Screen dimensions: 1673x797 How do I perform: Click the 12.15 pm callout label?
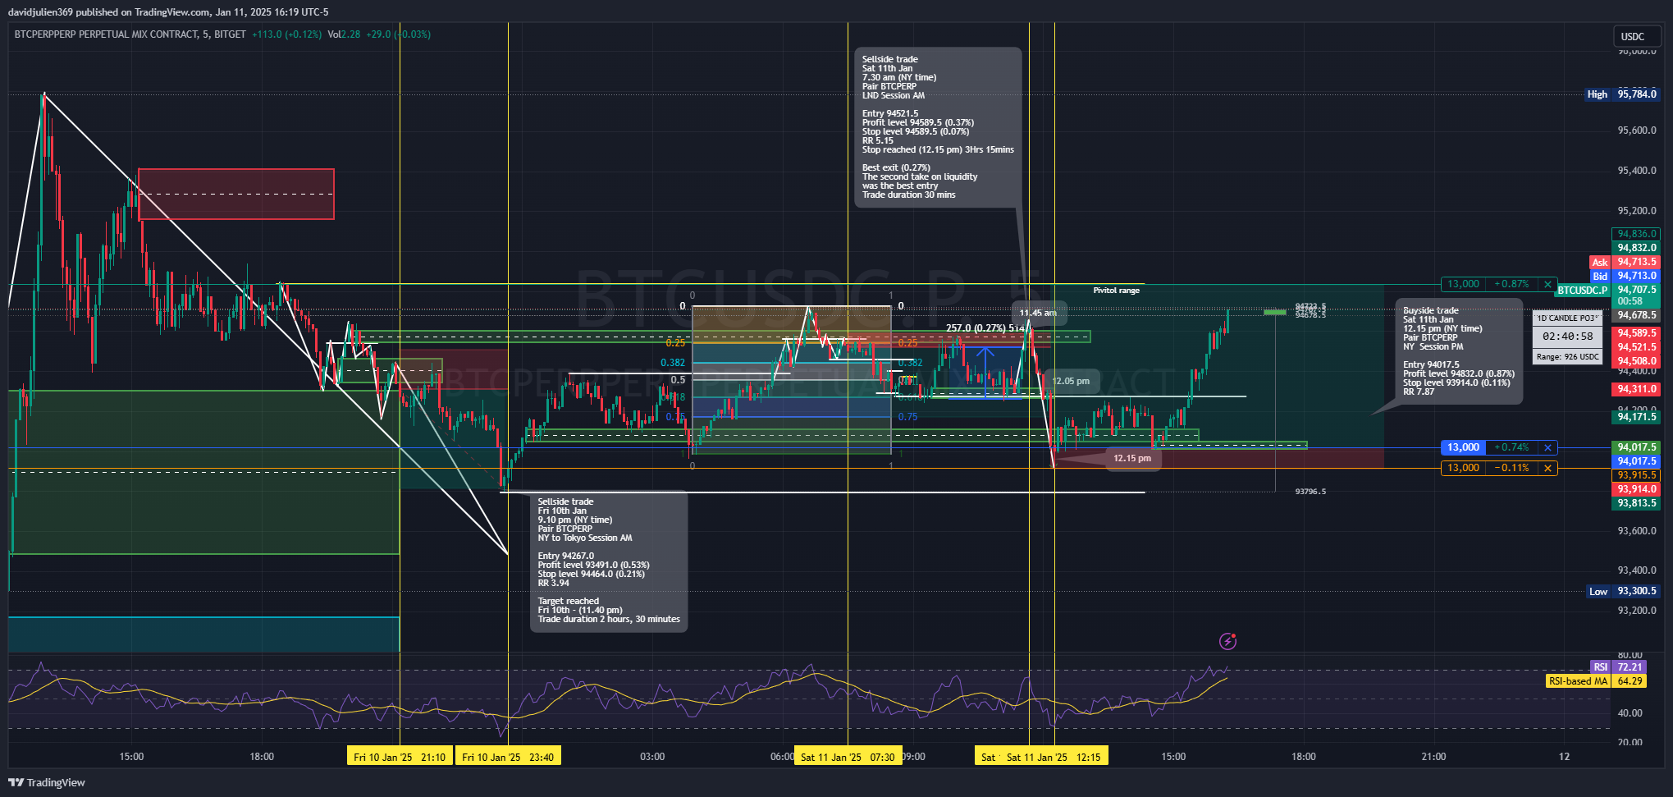(1132, 458)
